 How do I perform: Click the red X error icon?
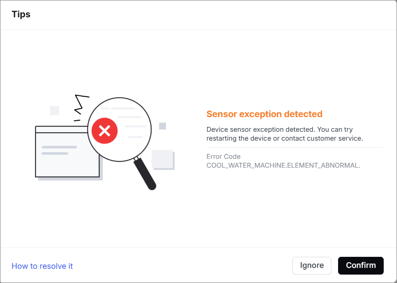coord(105,130)
